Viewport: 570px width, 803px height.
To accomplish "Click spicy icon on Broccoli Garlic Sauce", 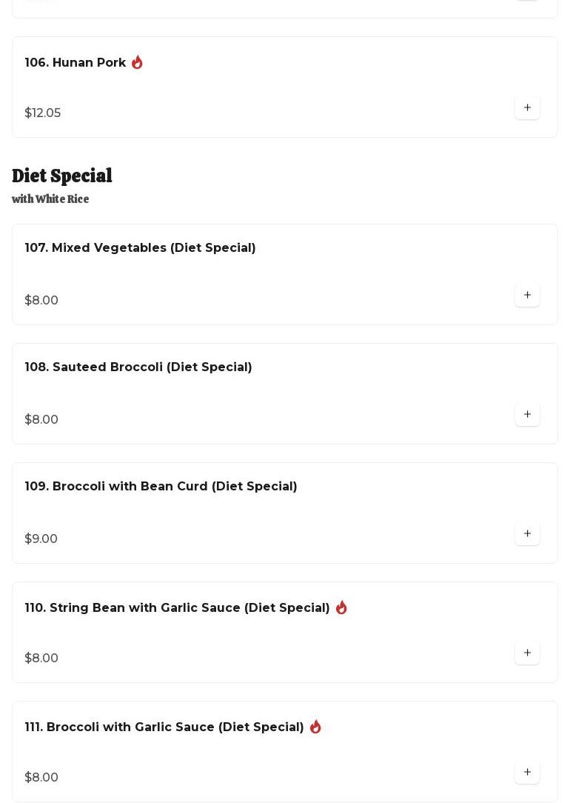I will 315,727.
